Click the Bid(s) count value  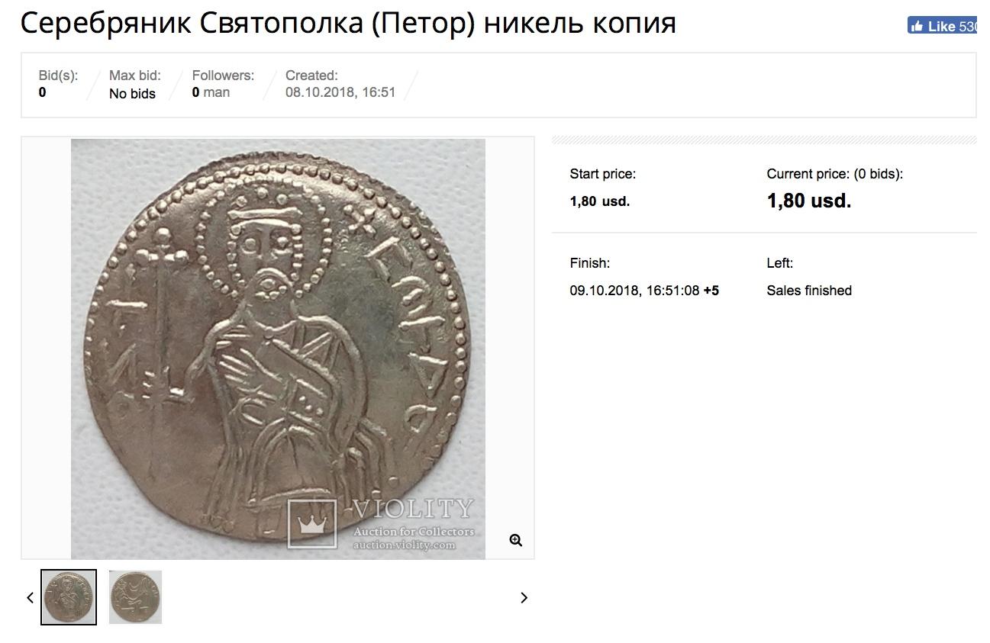coord(42,92)
